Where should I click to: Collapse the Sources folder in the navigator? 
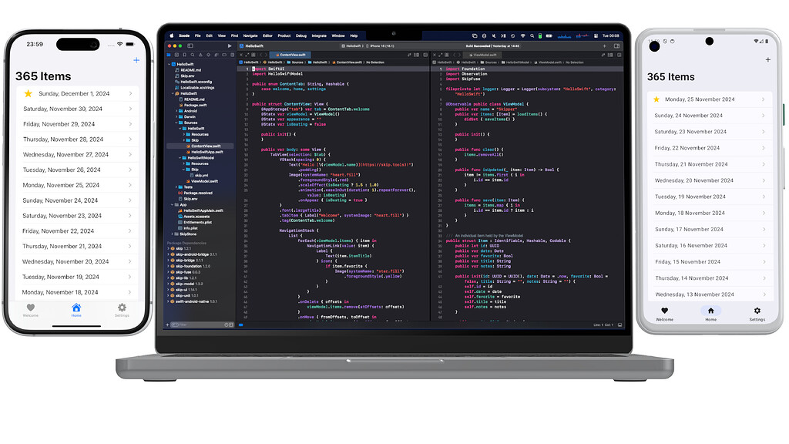[176, 123]
